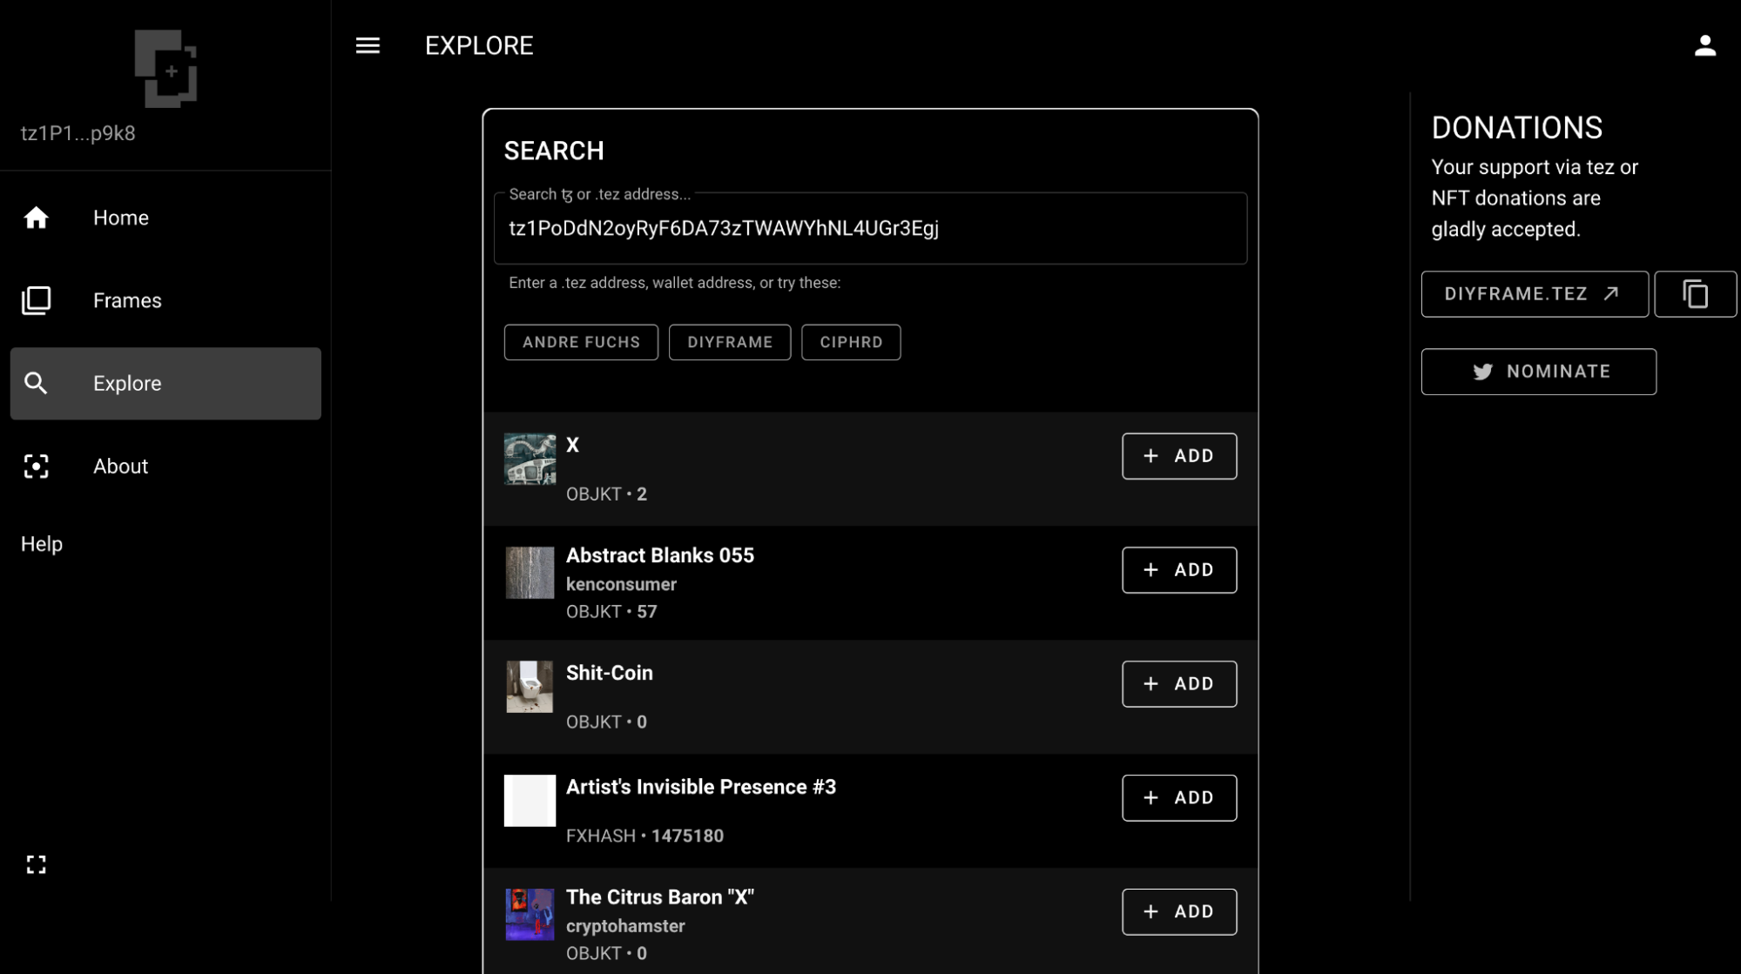Click the DIYFrame logo in sidebar
Viewport: 1741px width, 974px height.
point(165,69)
